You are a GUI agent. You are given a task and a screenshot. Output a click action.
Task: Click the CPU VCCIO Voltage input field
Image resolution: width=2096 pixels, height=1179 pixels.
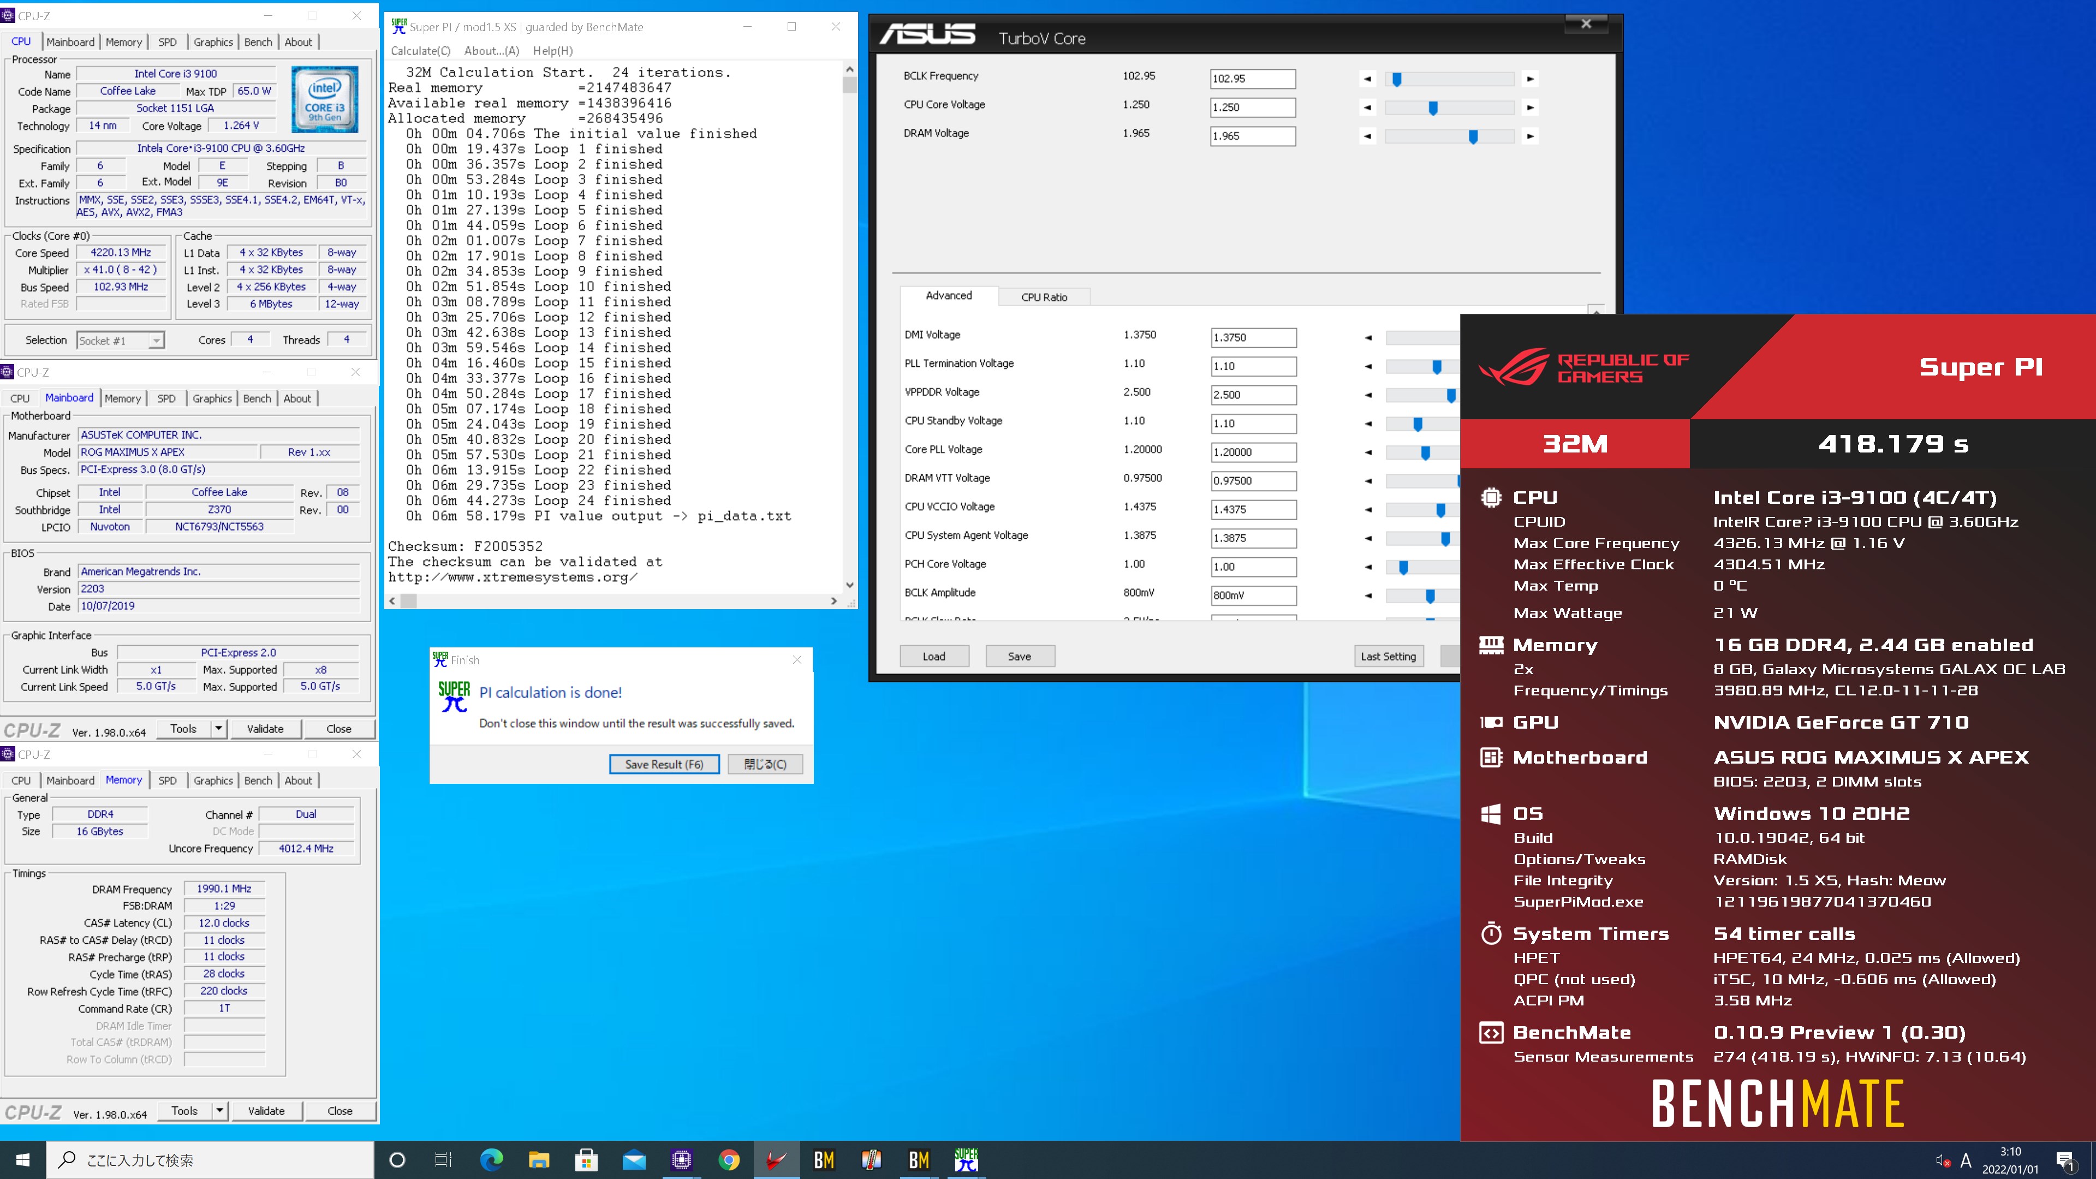tap(1253, 509)
